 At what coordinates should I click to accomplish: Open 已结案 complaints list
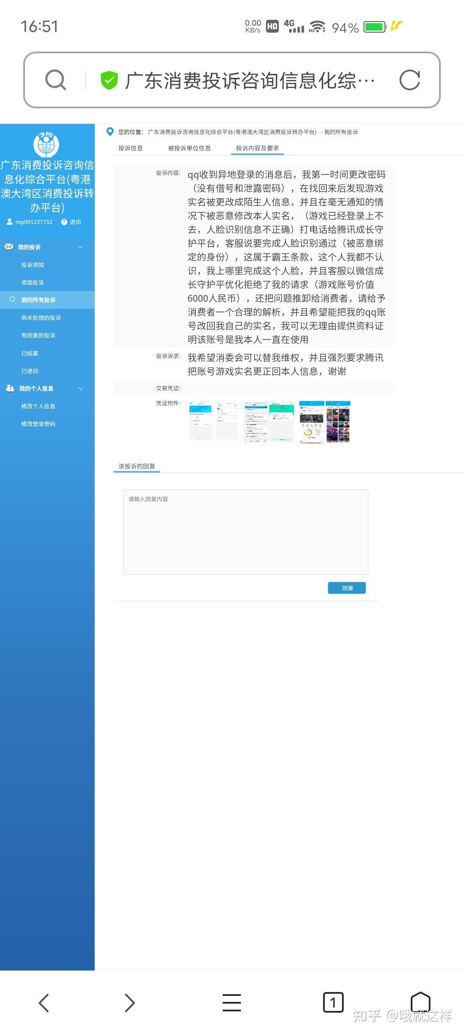coord(30,353)
